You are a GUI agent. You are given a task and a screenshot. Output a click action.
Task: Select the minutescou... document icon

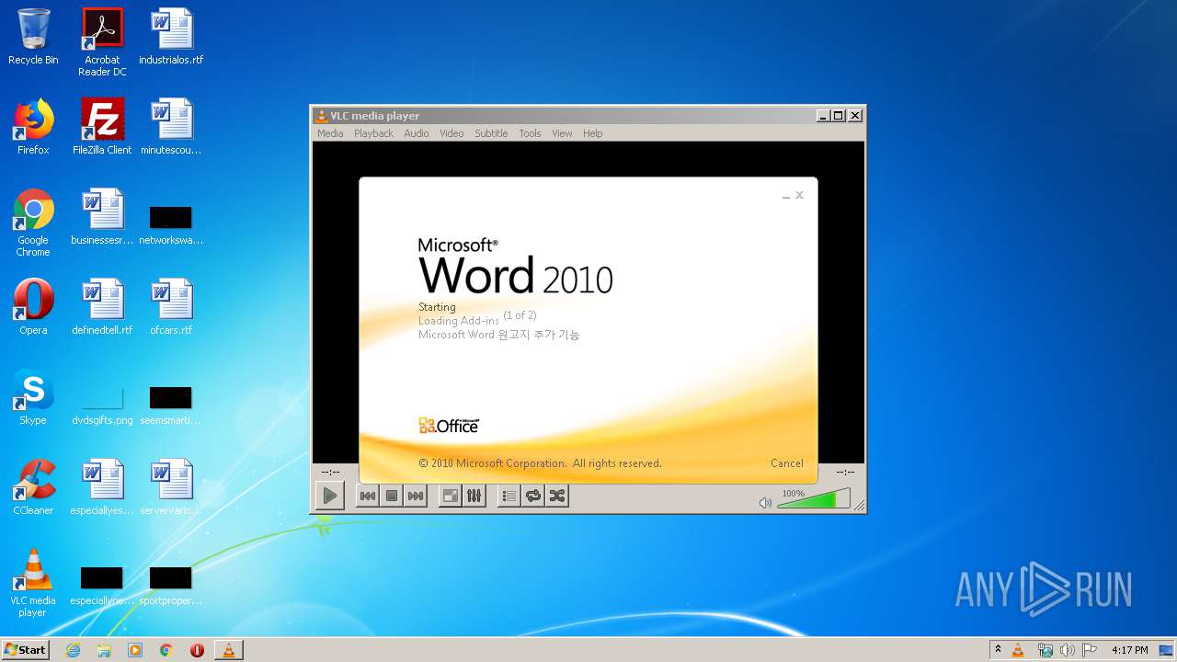pyautogui.click(x=171, y=127)
